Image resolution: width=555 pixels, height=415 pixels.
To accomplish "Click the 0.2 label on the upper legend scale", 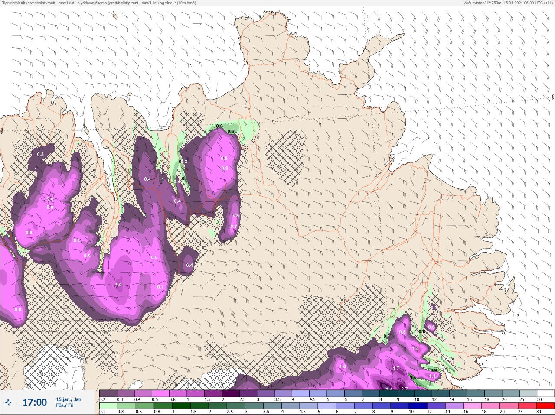I will [102, 399].
